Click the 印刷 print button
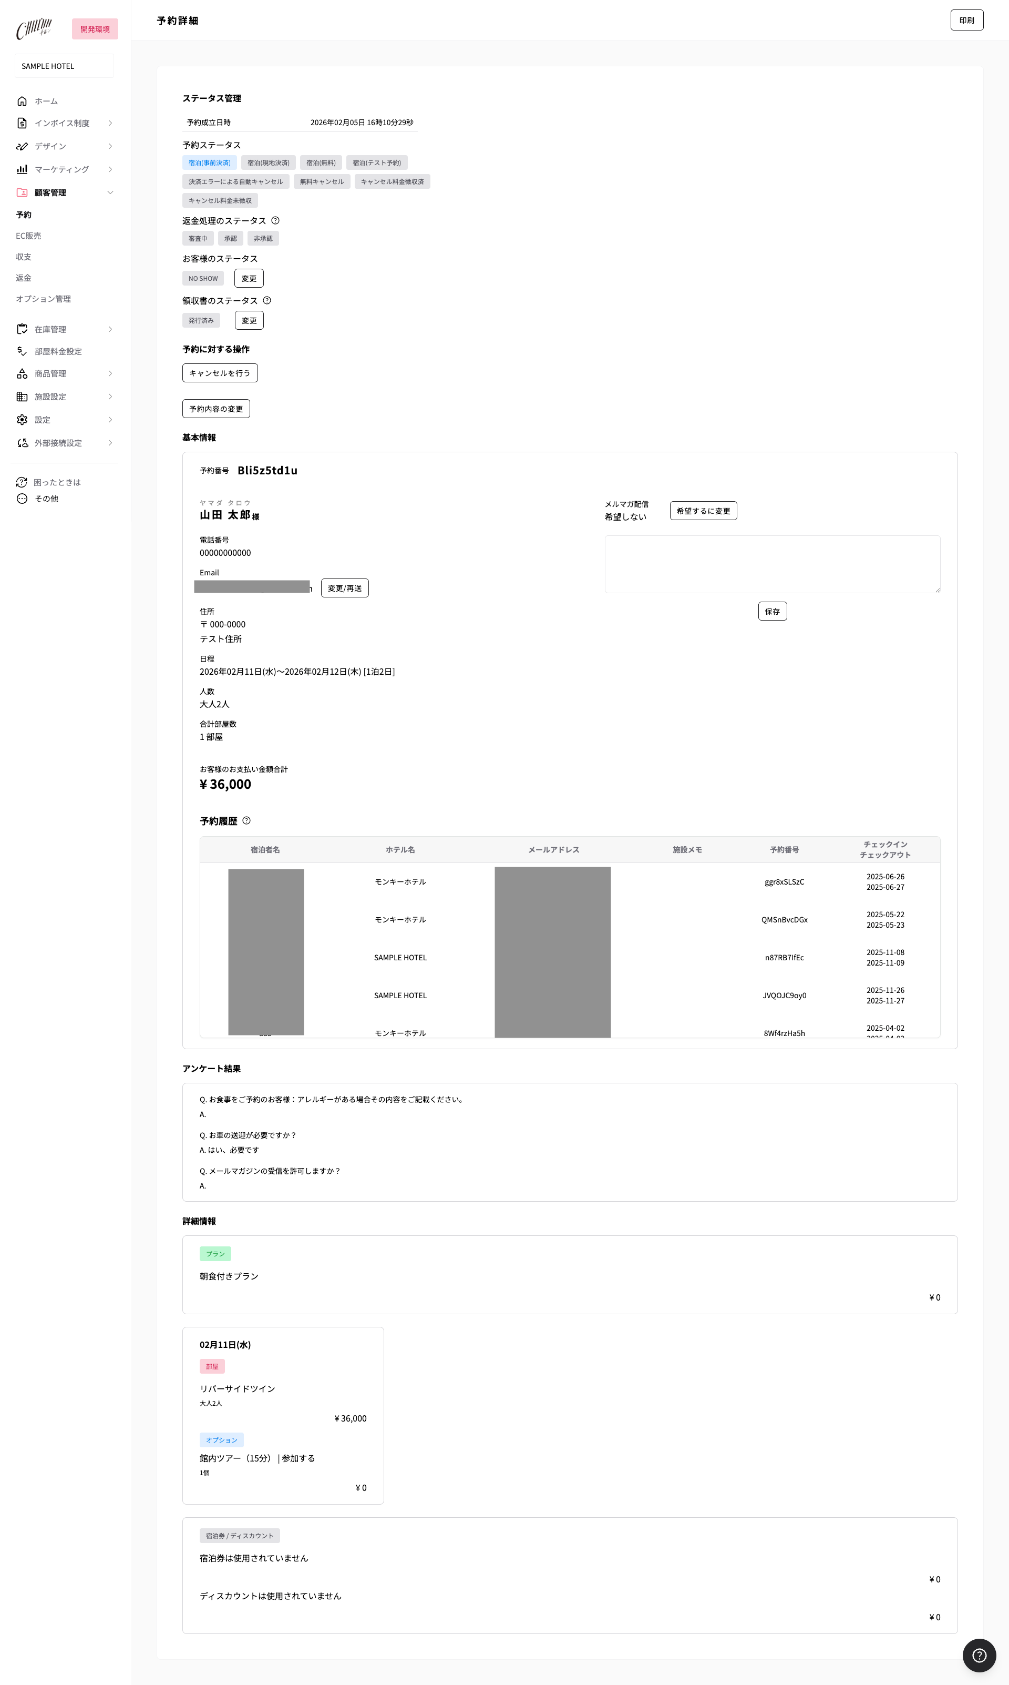This screenshot has width=1009, height=1685. [x=966, y=21]
